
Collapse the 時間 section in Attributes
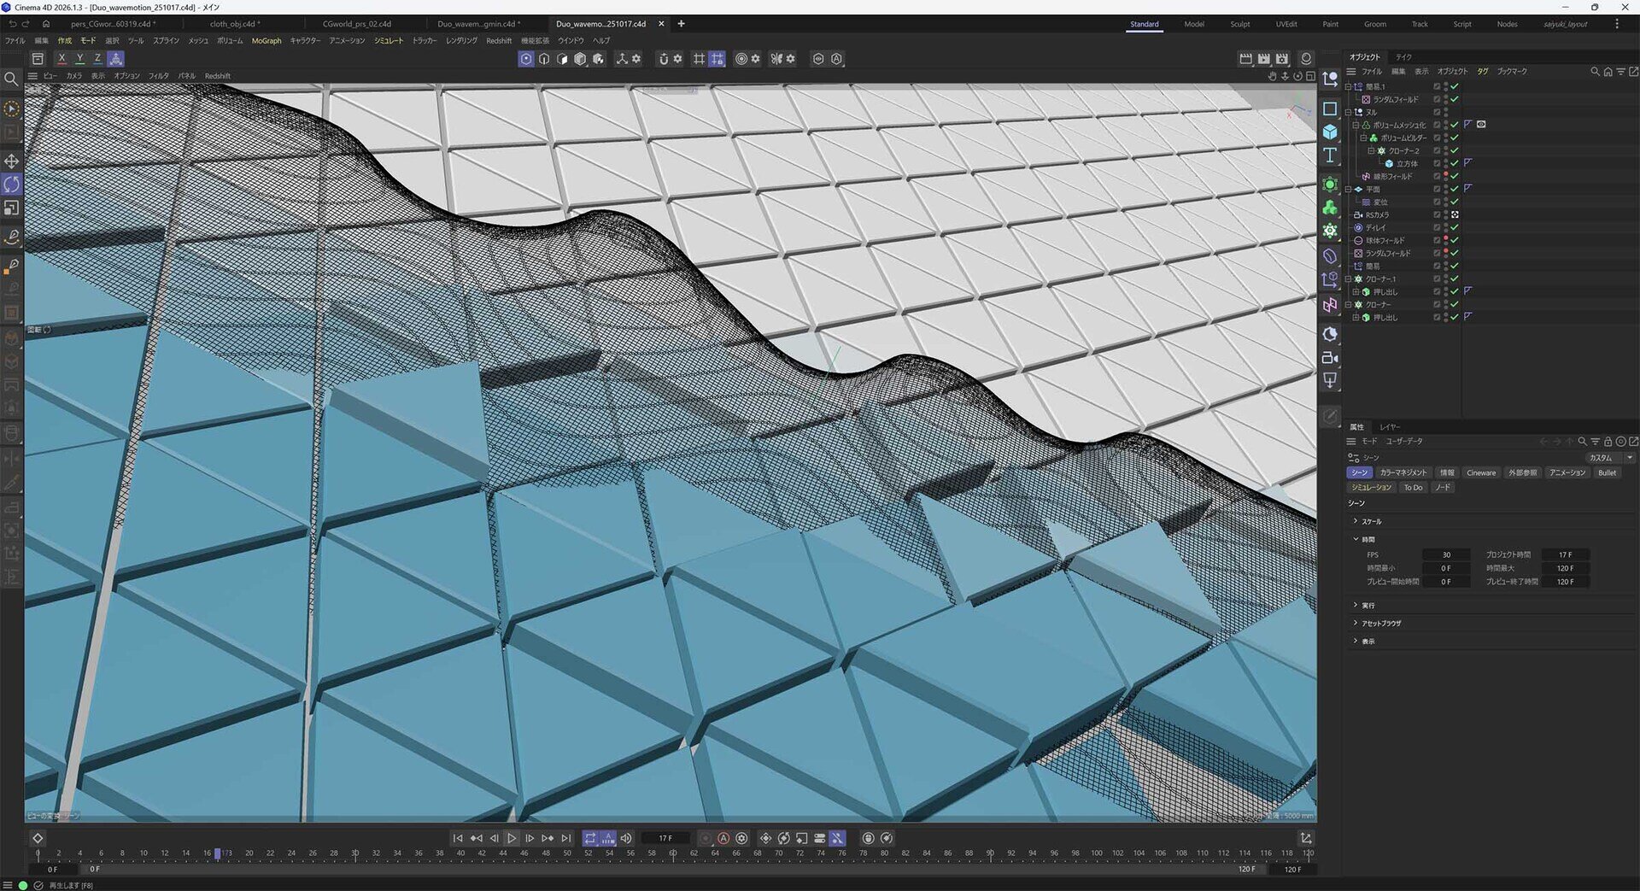pyautogui.click(x=1356, y=539)
